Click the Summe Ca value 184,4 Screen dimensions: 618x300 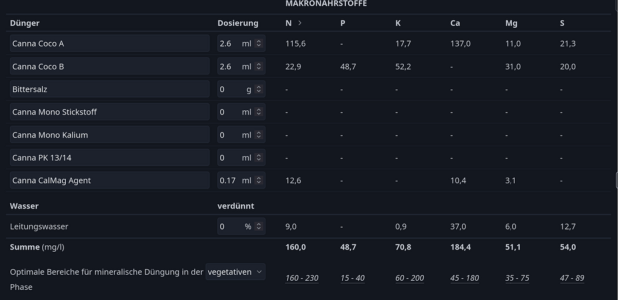[460, 247]
